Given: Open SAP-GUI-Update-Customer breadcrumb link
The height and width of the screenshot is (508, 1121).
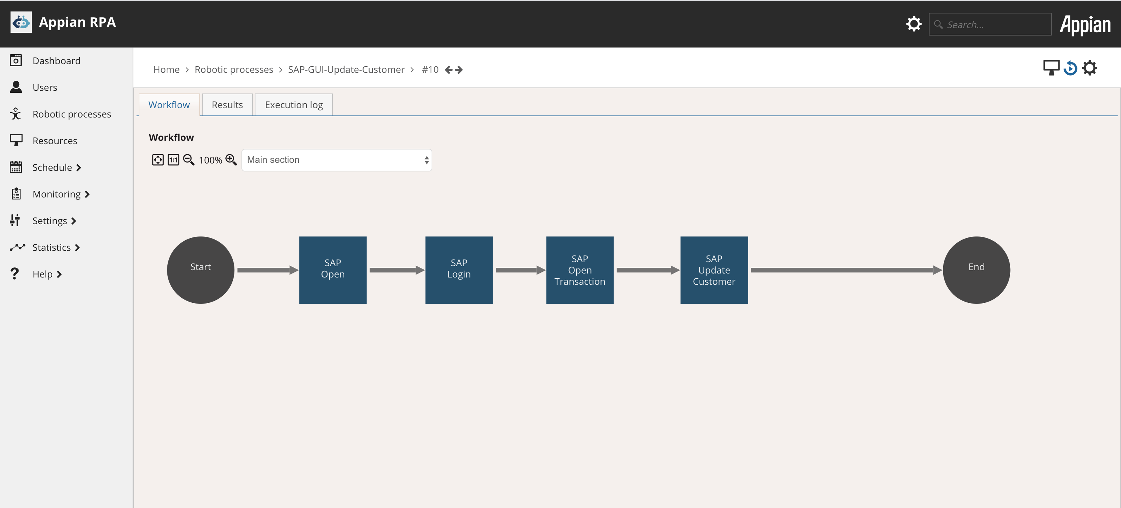Looking at the screenshot, I should click(346, 69).
